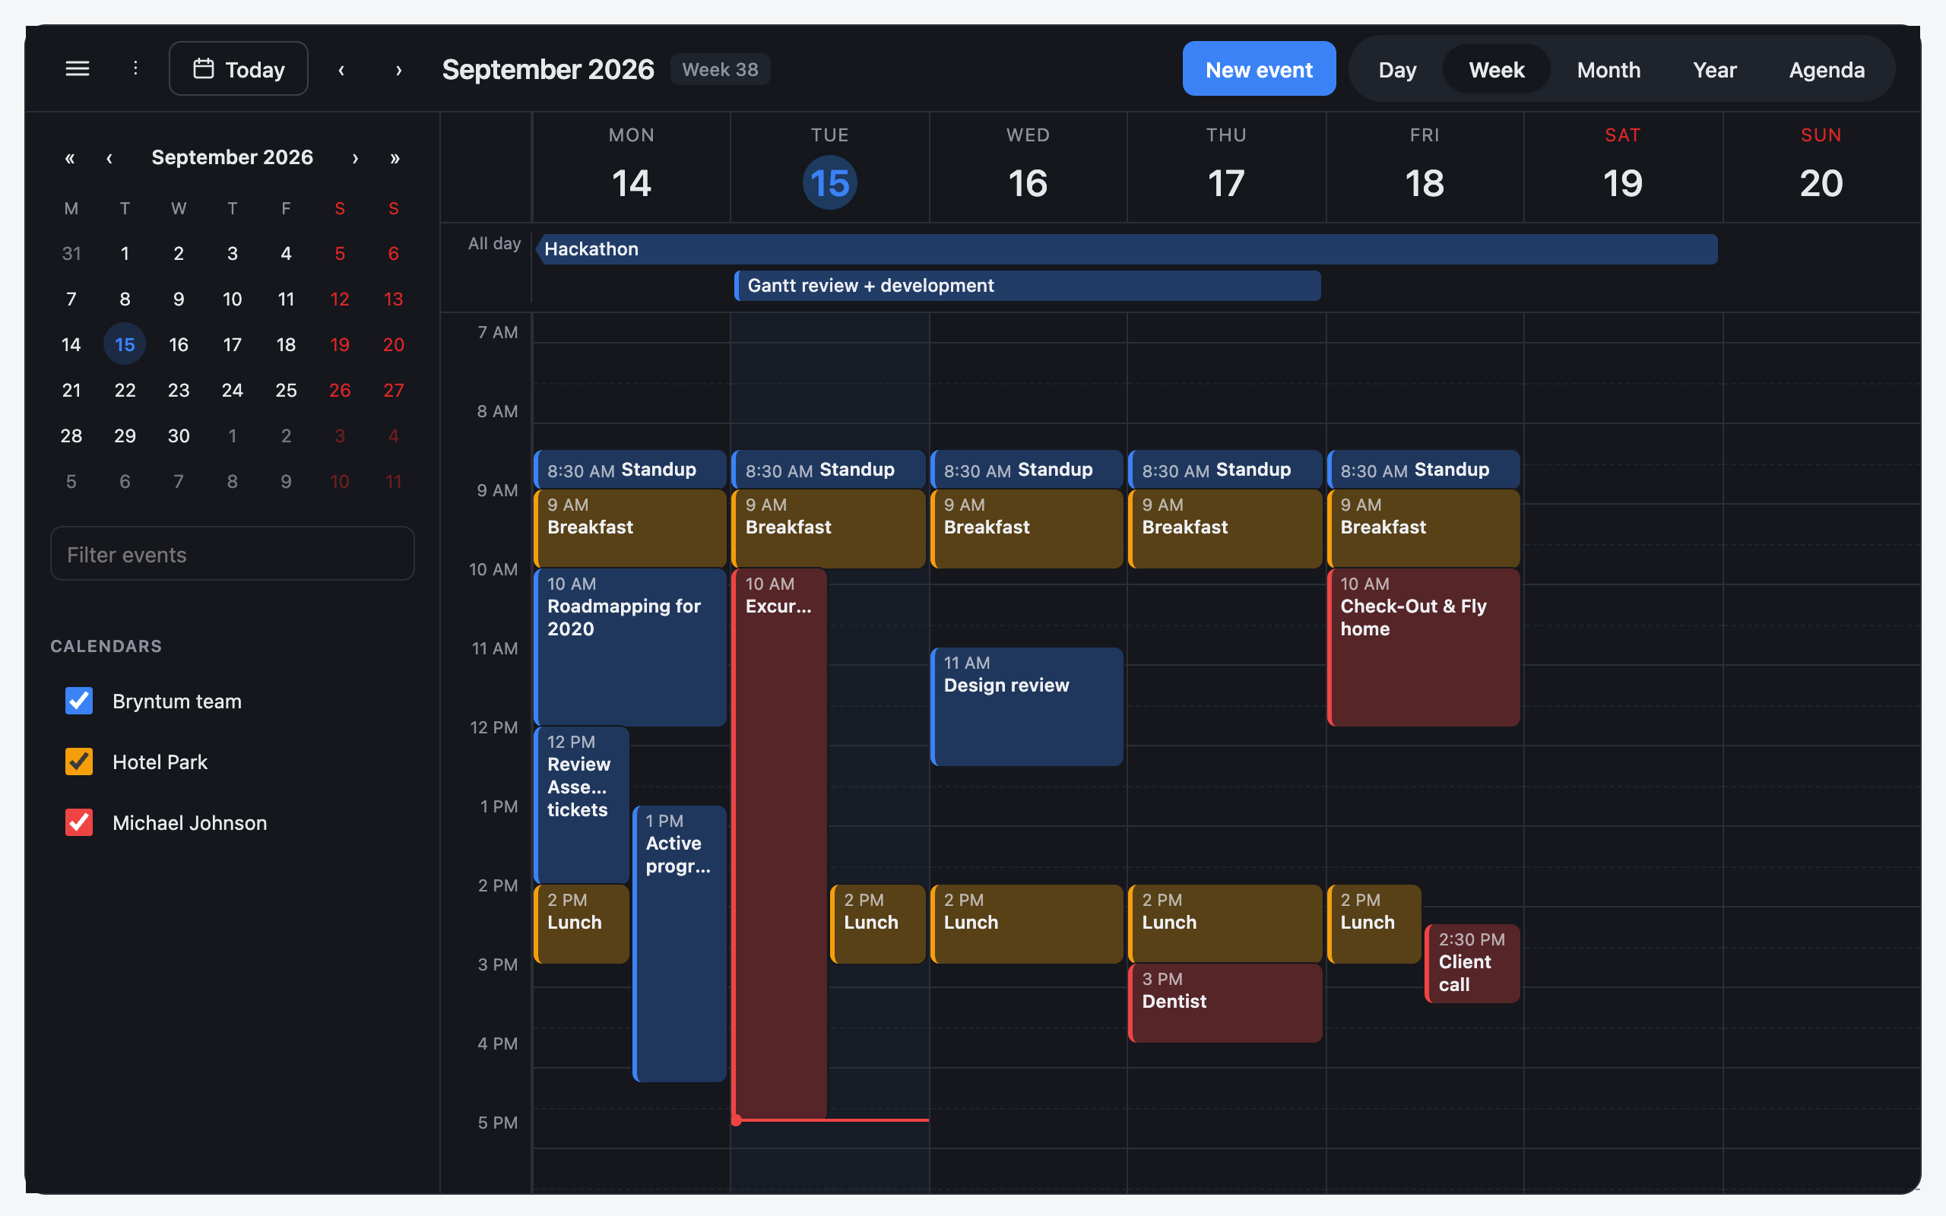
Task: Uncheck the Michael Johnson calendar
Action: click(79, 823)
